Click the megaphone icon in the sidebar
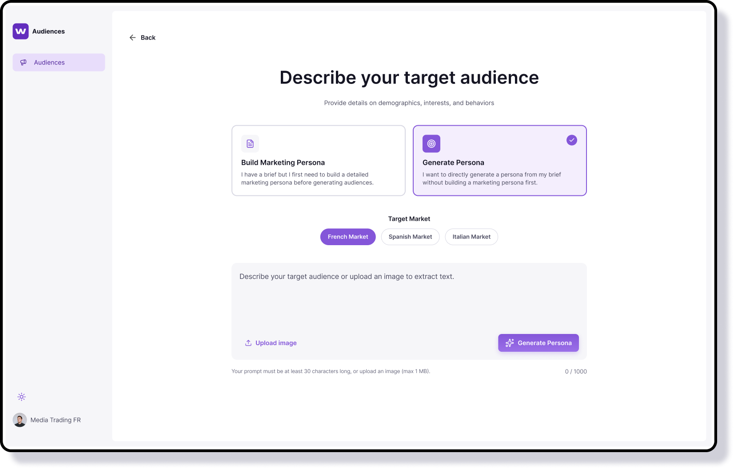This screenshot has width=734, height=469. (x=24, y=63)
